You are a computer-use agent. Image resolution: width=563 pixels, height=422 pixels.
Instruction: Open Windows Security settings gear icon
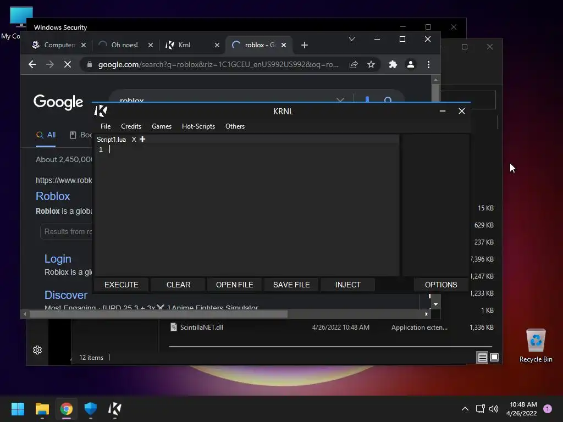(x=37, y=350)
